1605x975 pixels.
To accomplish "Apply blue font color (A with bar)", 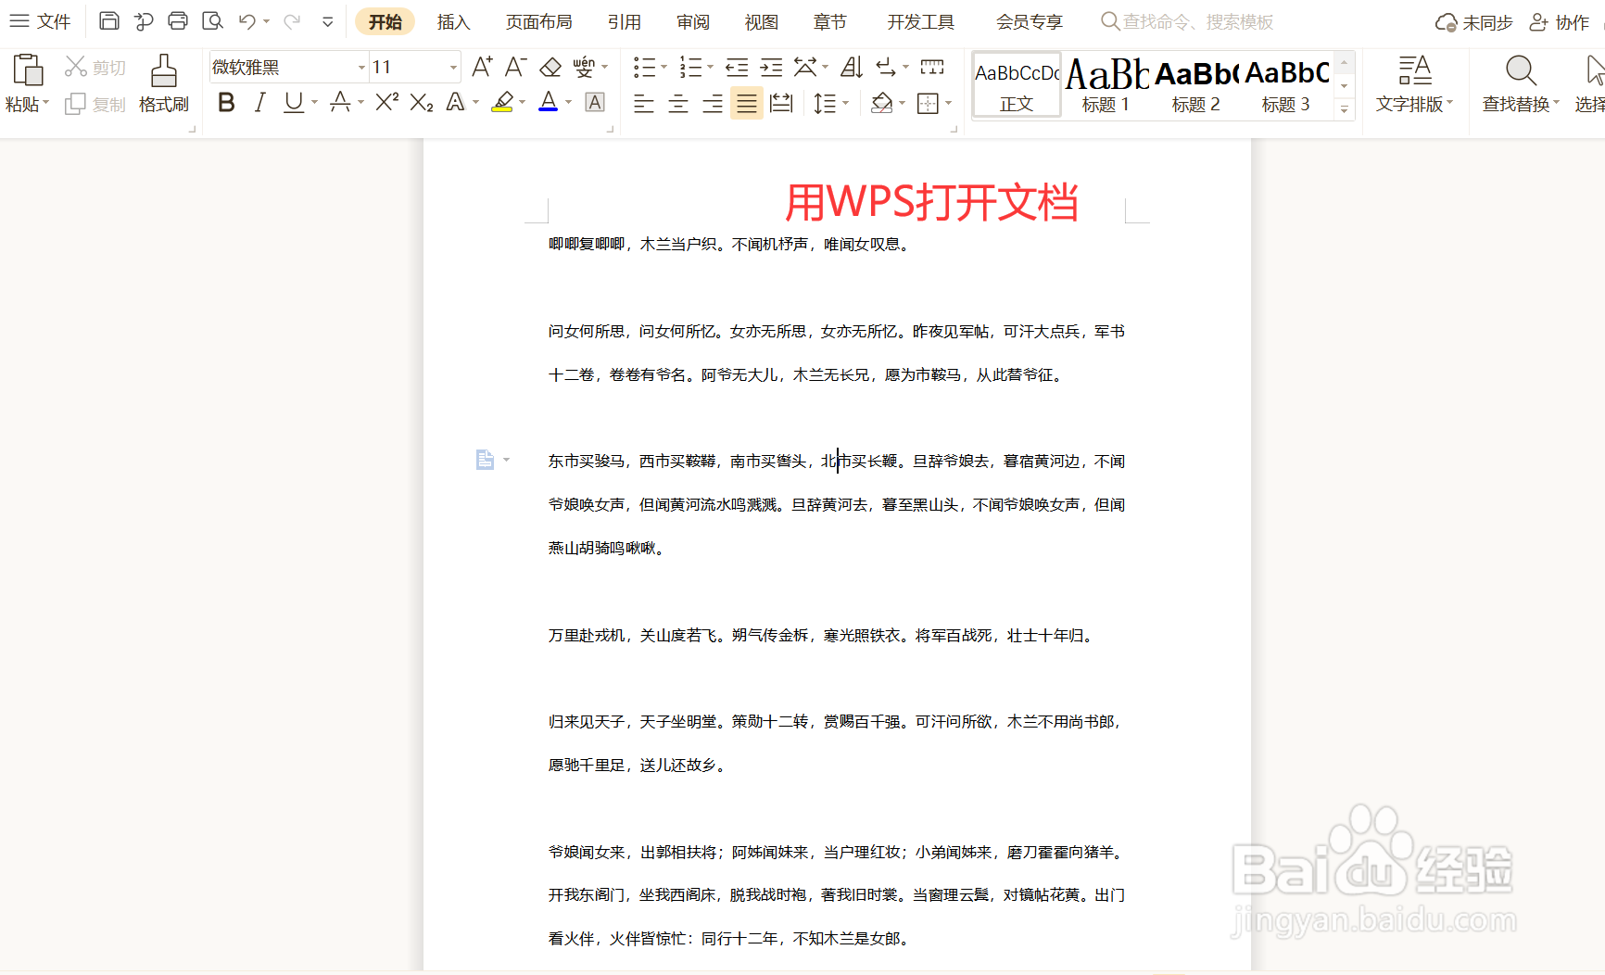I will click(549, 102).
